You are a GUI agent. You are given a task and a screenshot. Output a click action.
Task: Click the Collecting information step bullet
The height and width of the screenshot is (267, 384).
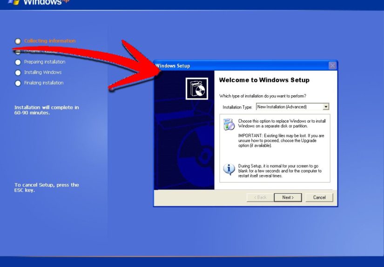18,41
